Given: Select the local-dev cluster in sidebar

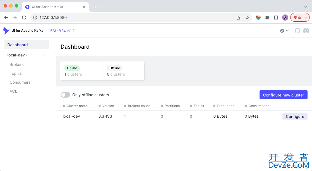Looking at the screenshot, I should pos(16,55).
